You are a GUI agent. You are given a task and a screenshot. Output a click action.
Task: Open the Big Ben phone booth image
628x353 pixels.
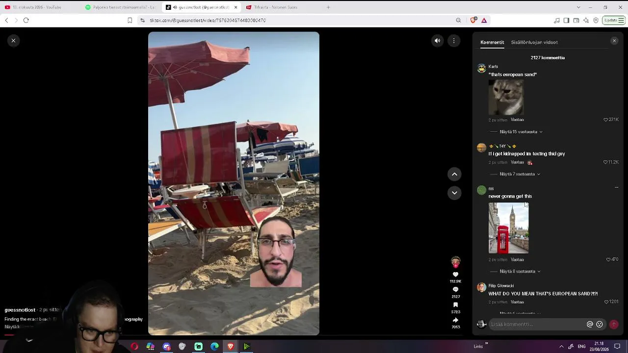(508, 228)
